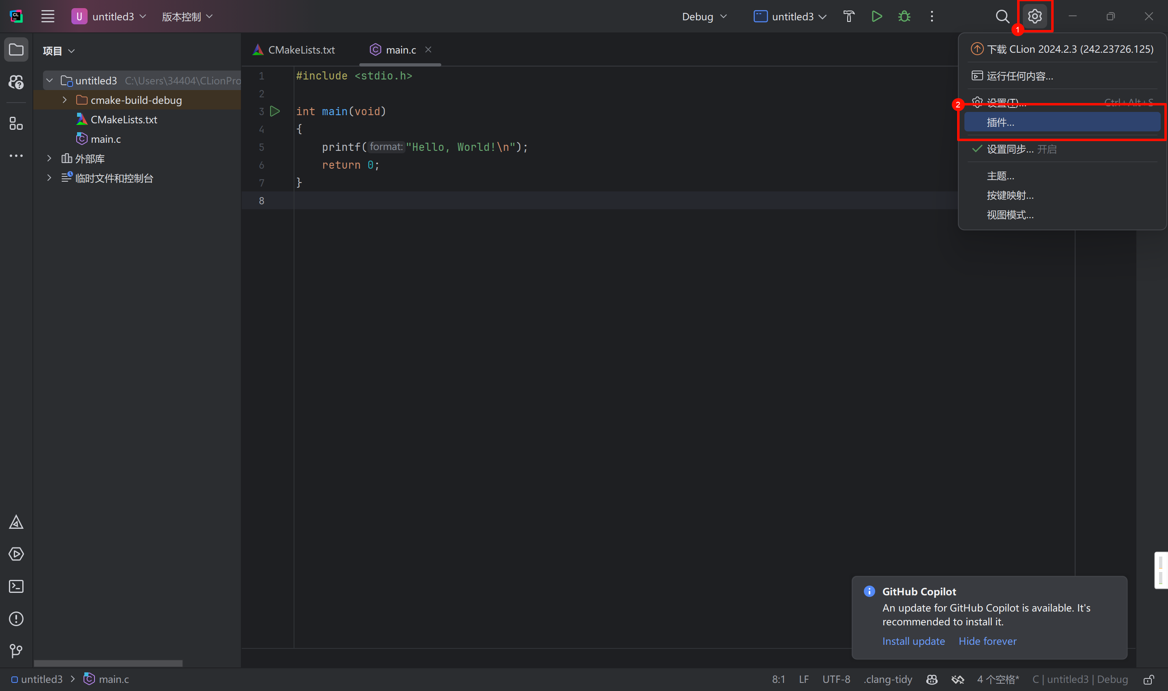
Task: Show more tool windows ellipsis
Action: (x=16, y=156)
